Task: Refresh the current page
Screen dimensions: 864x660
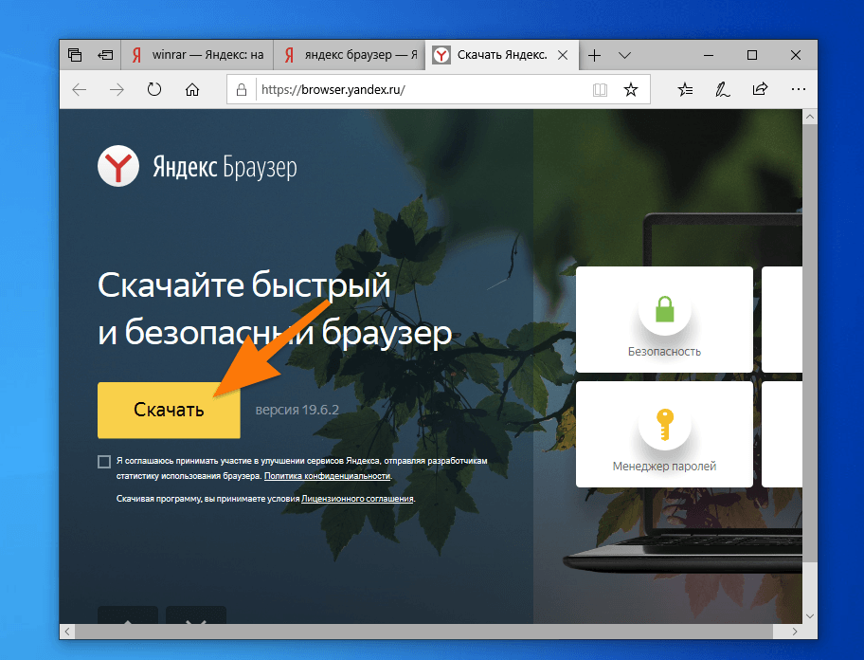Action: click(x=154, y=89)
